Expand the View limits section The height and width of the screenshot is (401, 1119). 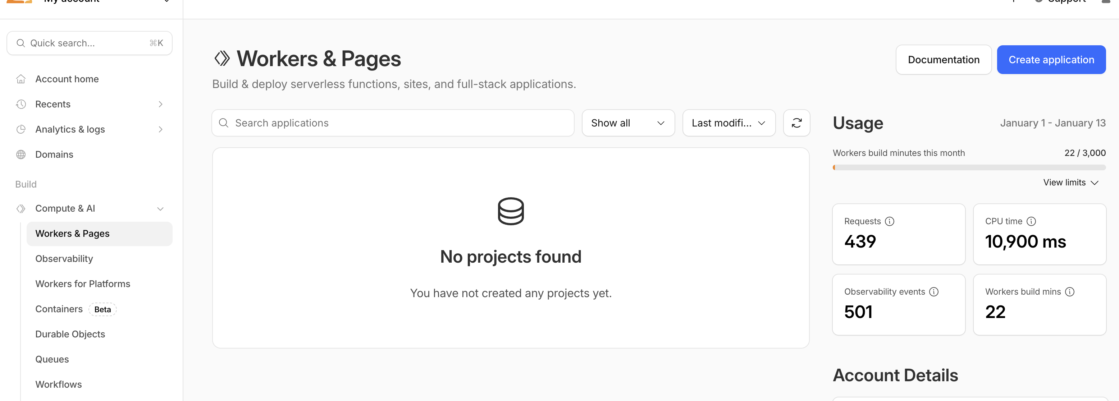[1070, 183]
